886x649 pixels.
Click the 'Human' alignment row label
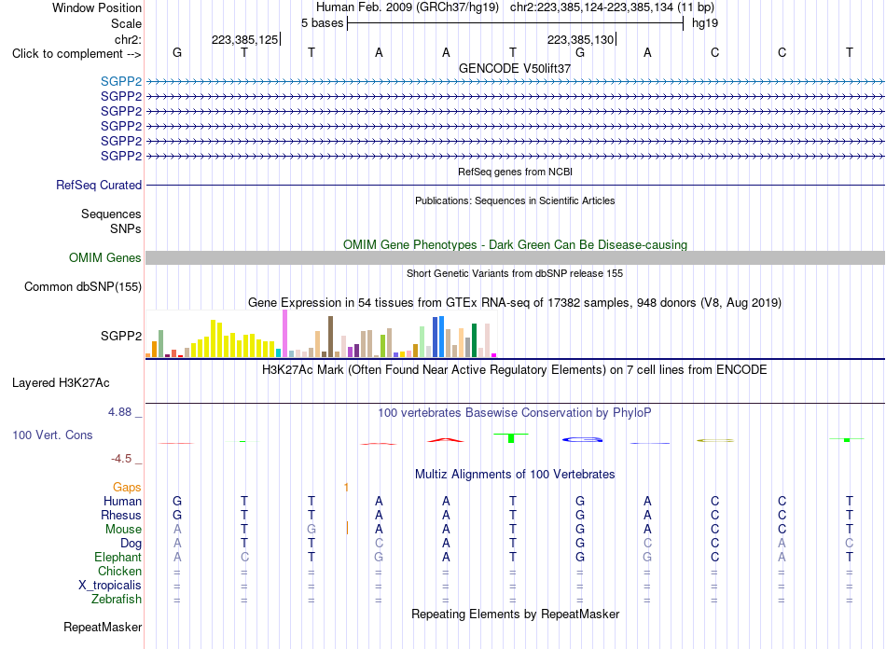122,502
